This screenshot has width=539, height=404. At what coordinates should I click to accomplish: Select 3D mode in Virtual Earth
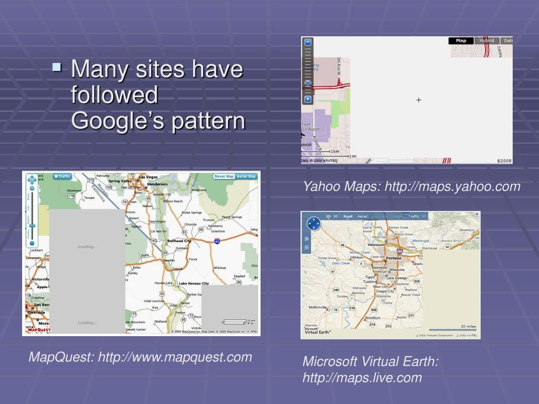(x=335, y=216)
